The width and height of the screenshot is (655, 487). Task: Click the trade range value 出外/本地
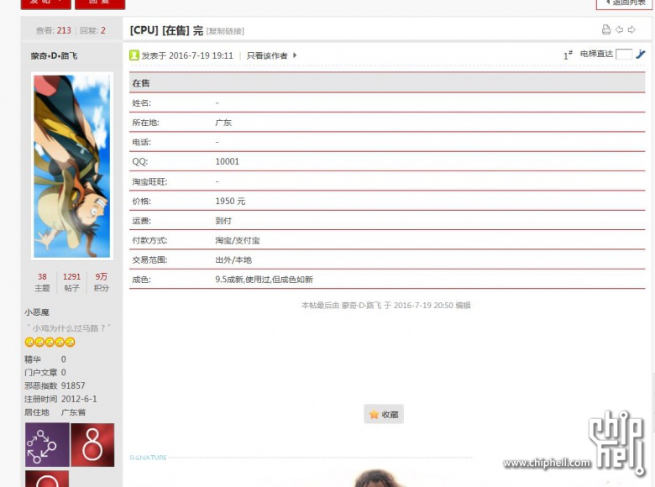click(x=233, y=259)
